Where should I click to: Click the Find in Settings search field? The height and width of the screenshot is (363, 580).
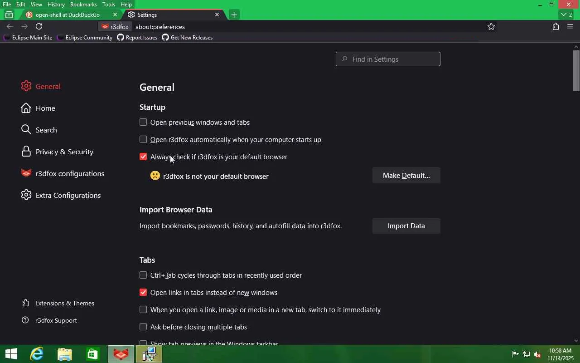pos(388,59)
